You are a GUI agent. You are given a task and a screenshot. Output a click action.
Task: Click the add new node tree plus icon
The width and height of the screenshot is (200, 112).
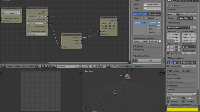tap(84, 66)
